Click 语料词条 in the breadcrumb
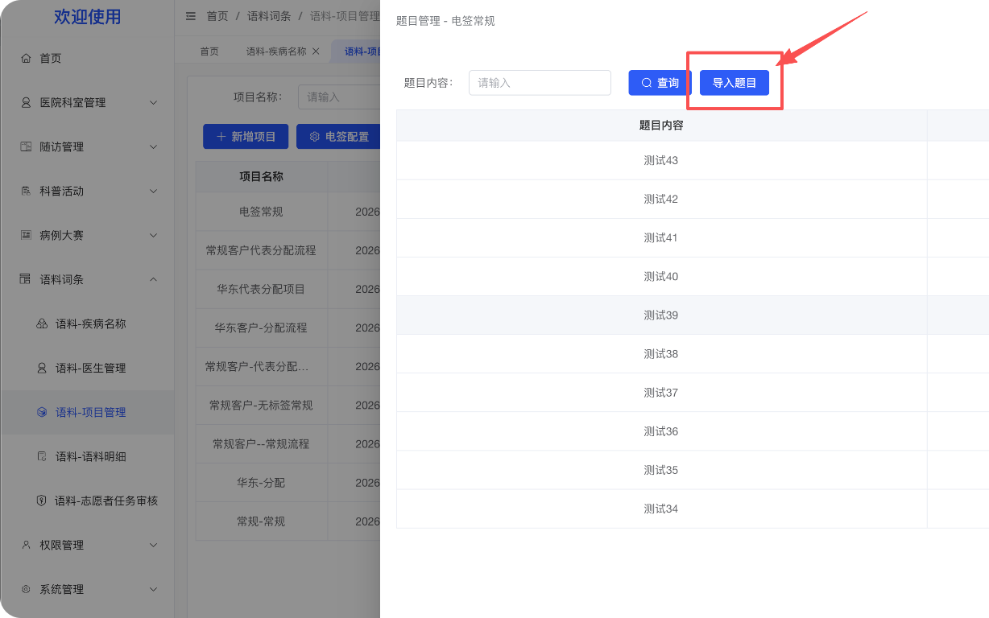The height and width of the screenshot is (618, 989). (x=269, y=16)
